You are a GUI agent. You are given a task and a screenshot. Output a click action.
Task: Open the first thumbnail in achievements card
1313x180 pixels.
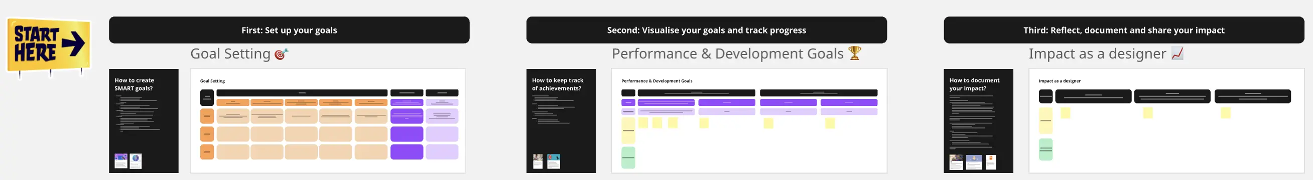pos(538,161)
